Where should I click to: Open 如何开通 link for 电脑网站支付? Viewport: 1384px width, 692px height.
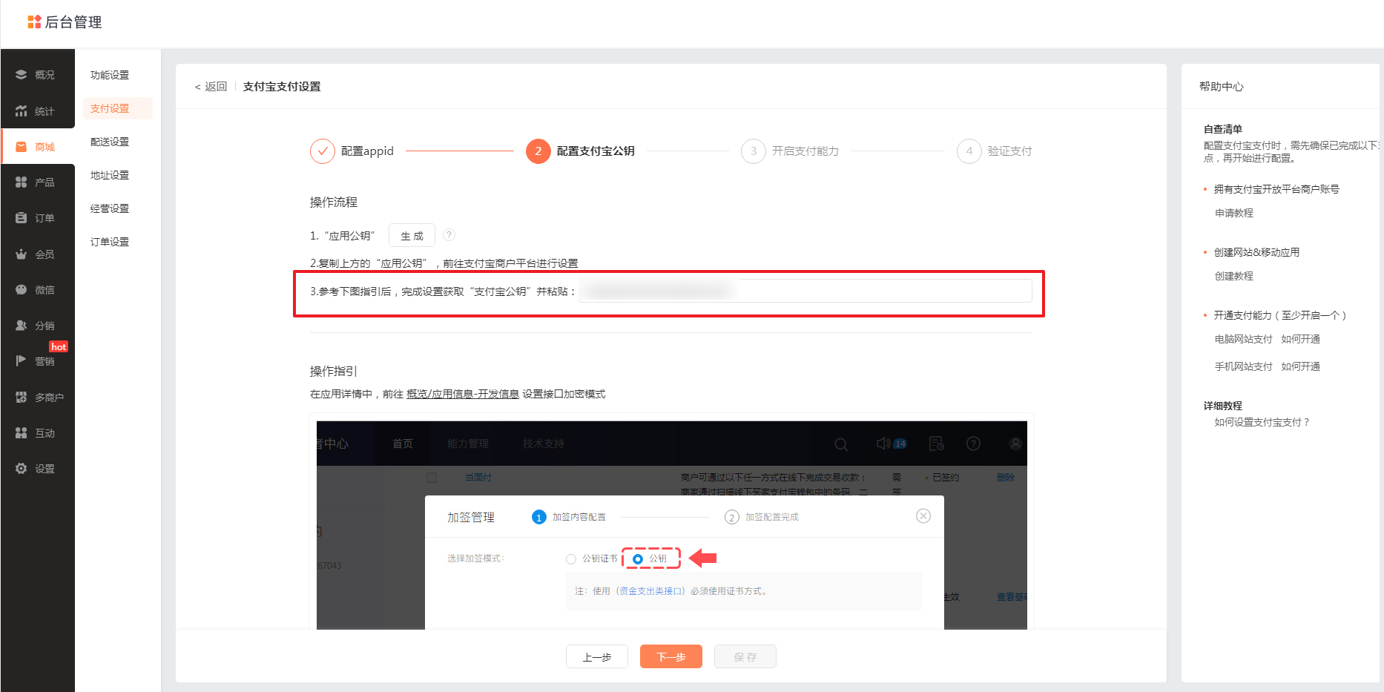1301,339
